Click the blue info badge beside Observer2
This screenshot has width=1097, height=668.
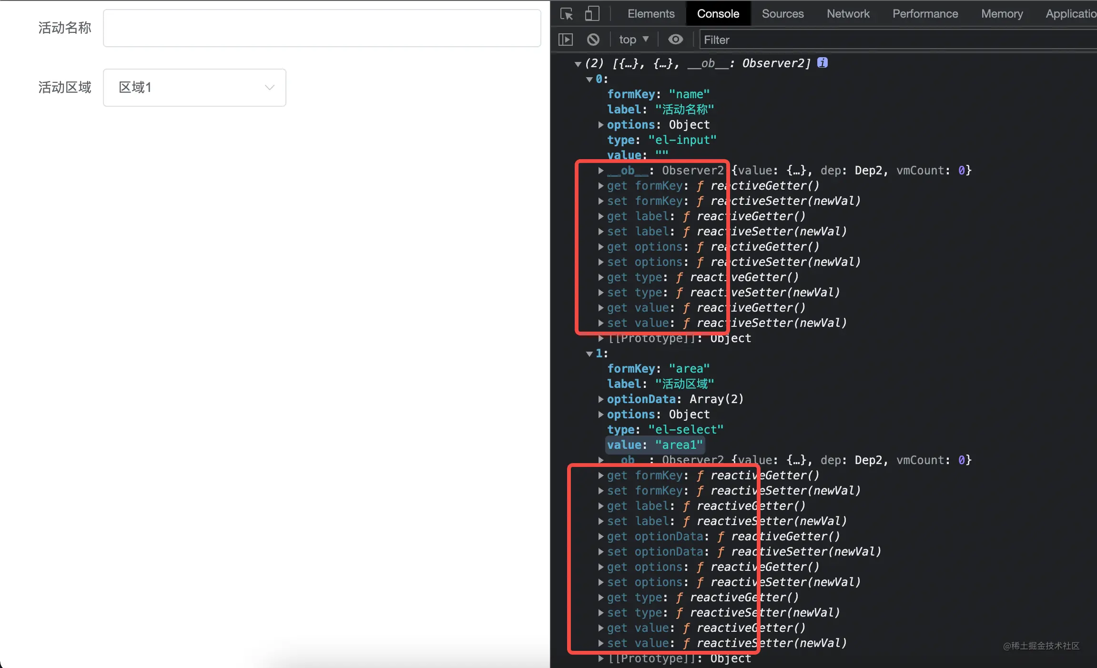pos(823,62)
